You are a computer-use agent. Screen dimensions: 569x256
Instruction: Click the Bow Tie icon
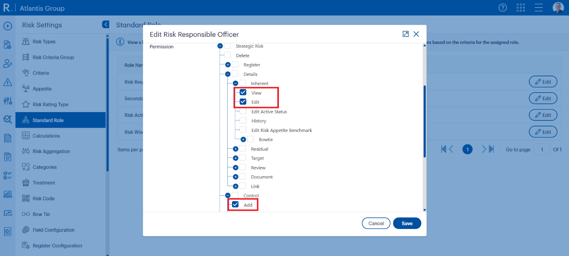pos(26,214)
